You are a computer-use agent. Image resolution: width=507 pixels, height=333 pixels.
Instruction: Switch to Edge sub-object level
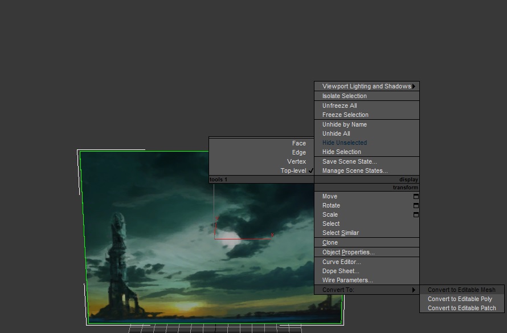click(x=299, y=152)
